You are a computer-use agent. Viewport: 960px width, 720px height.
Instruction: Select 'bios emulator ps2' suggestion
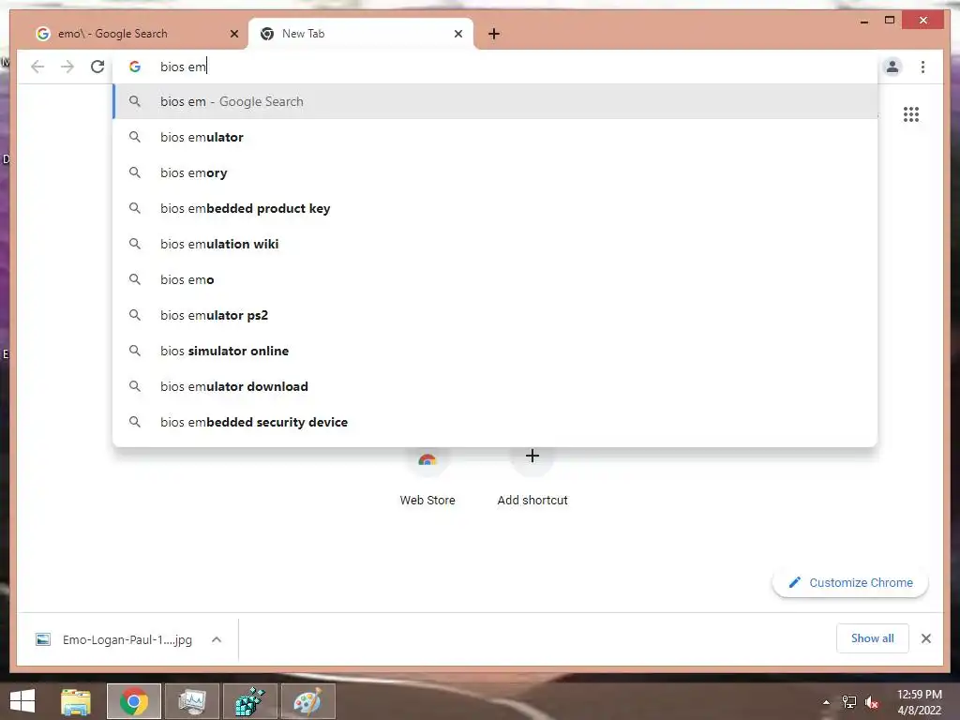click(495, 315)
